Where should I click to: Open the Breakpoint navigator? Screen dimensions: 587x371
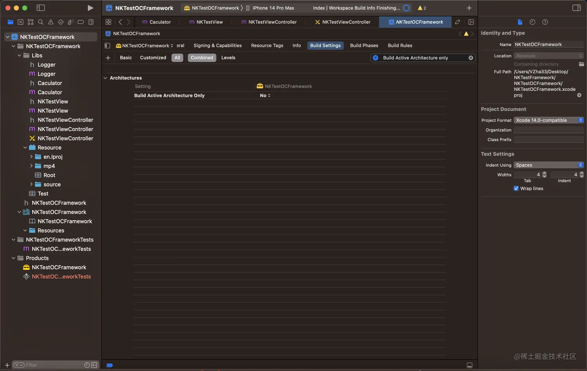pyautogui.click(x=81, y=22)
